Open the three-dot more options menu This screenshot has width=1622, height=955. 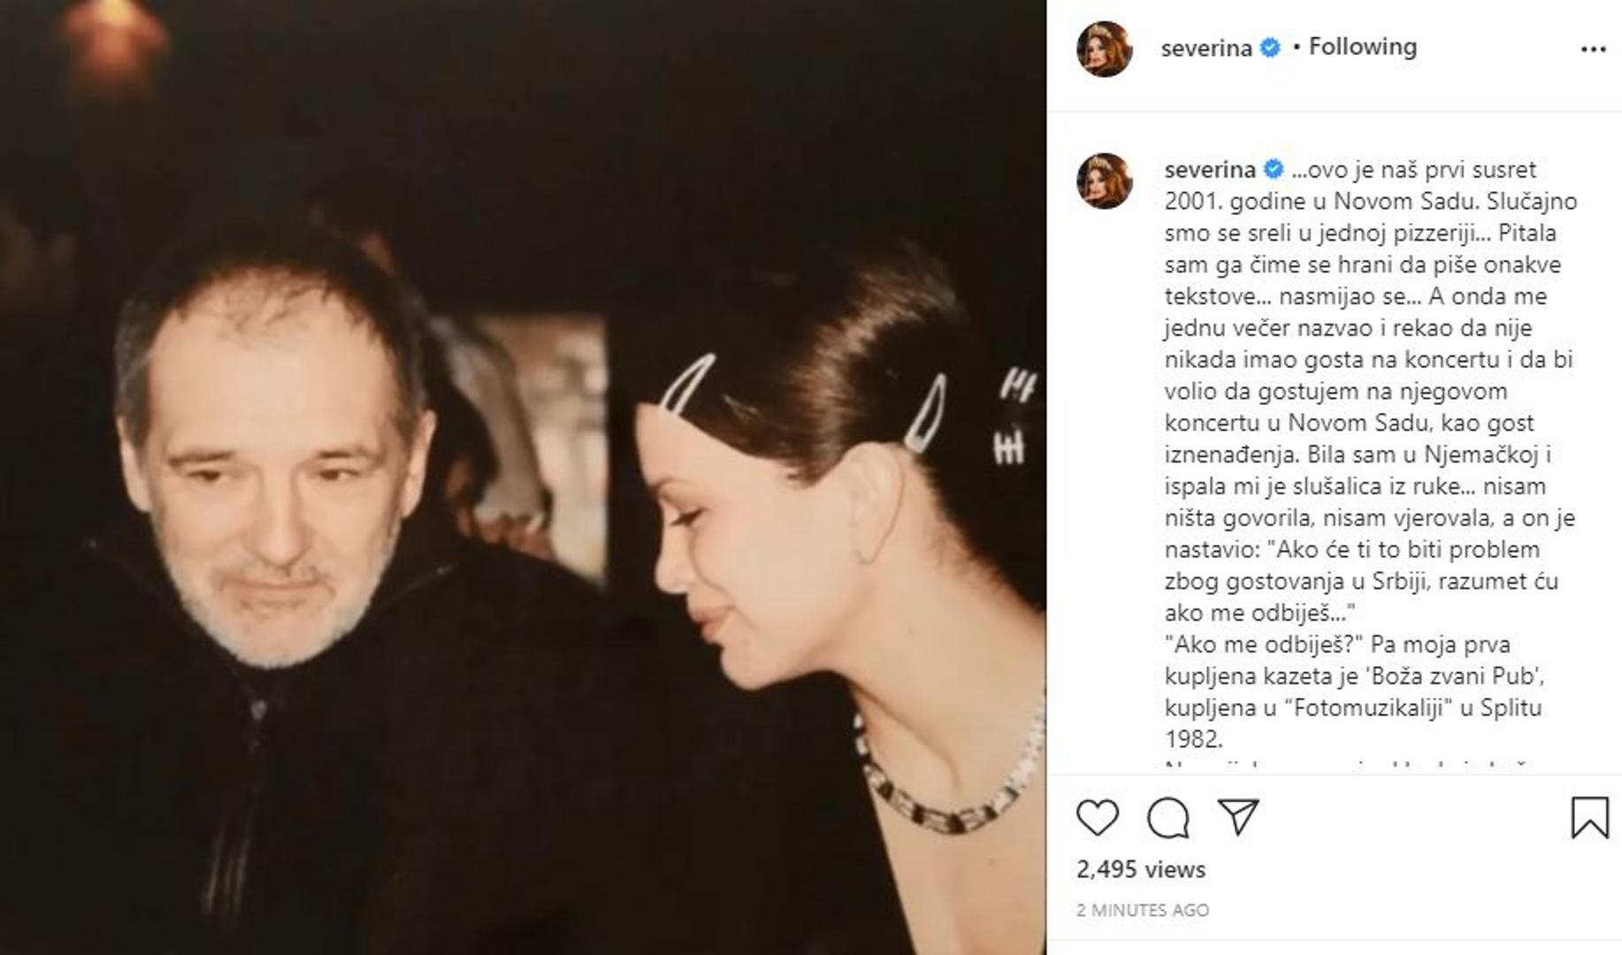(1593, 50)
